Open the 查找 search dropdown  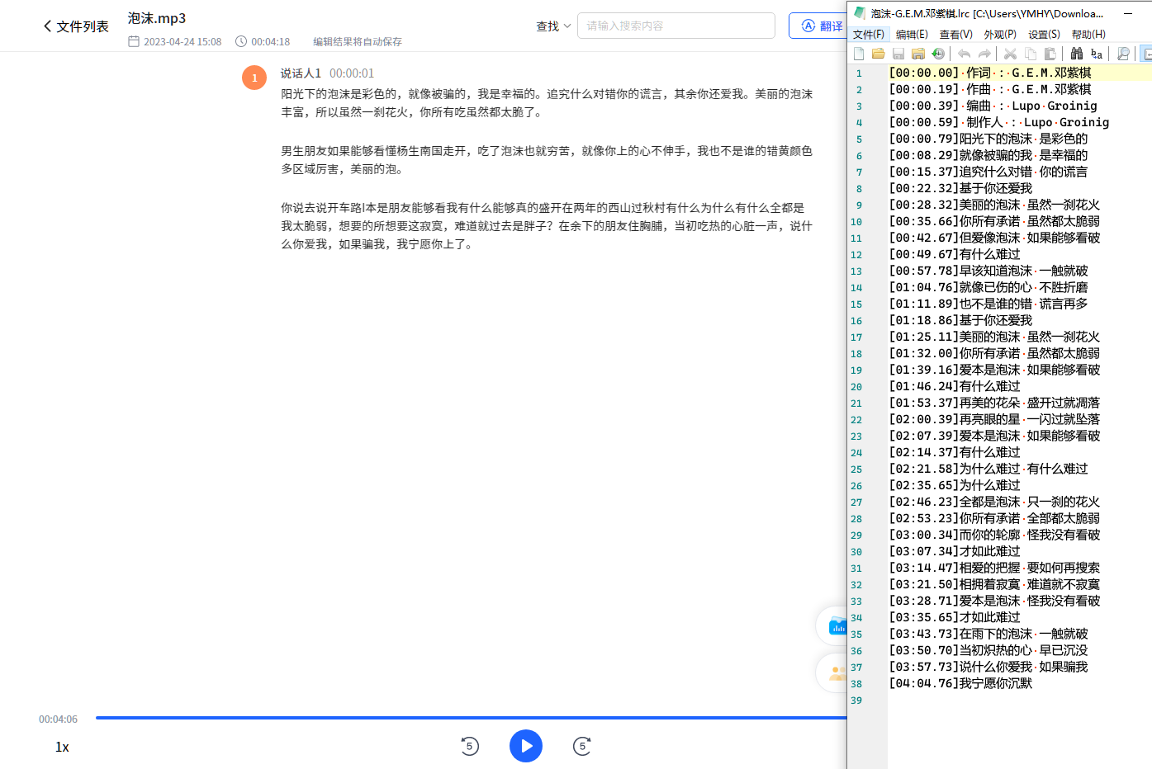[x=553, y=26]
